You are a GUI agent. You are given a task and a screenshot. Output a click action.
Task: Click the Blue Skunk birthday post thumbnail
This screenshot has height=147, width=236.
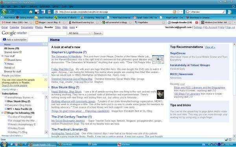click(160, 94)
